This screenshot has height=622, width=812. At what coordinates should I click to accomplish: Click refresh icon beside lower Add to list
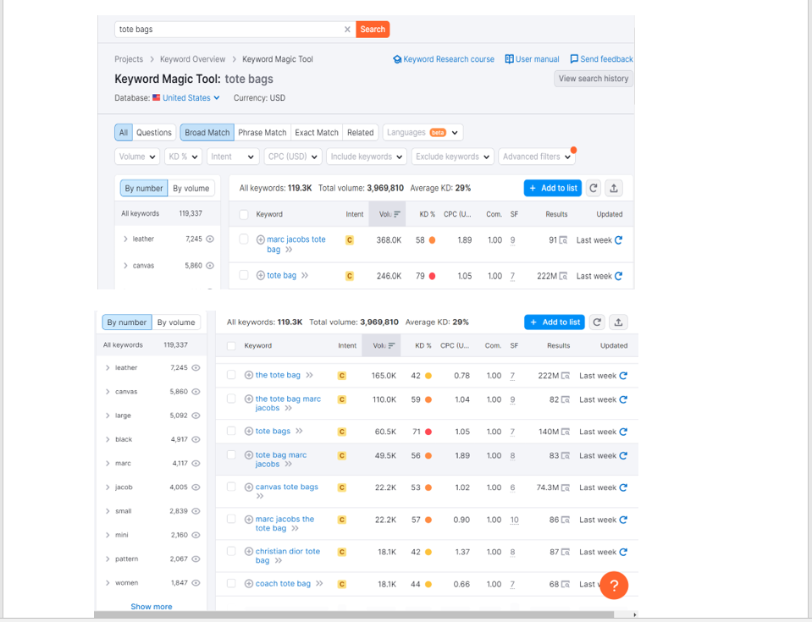(597, 322)
